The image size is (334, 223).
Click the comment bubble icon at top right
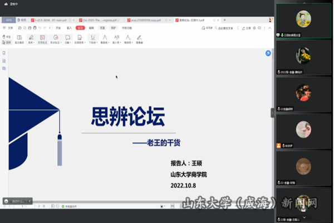(259, 28)
